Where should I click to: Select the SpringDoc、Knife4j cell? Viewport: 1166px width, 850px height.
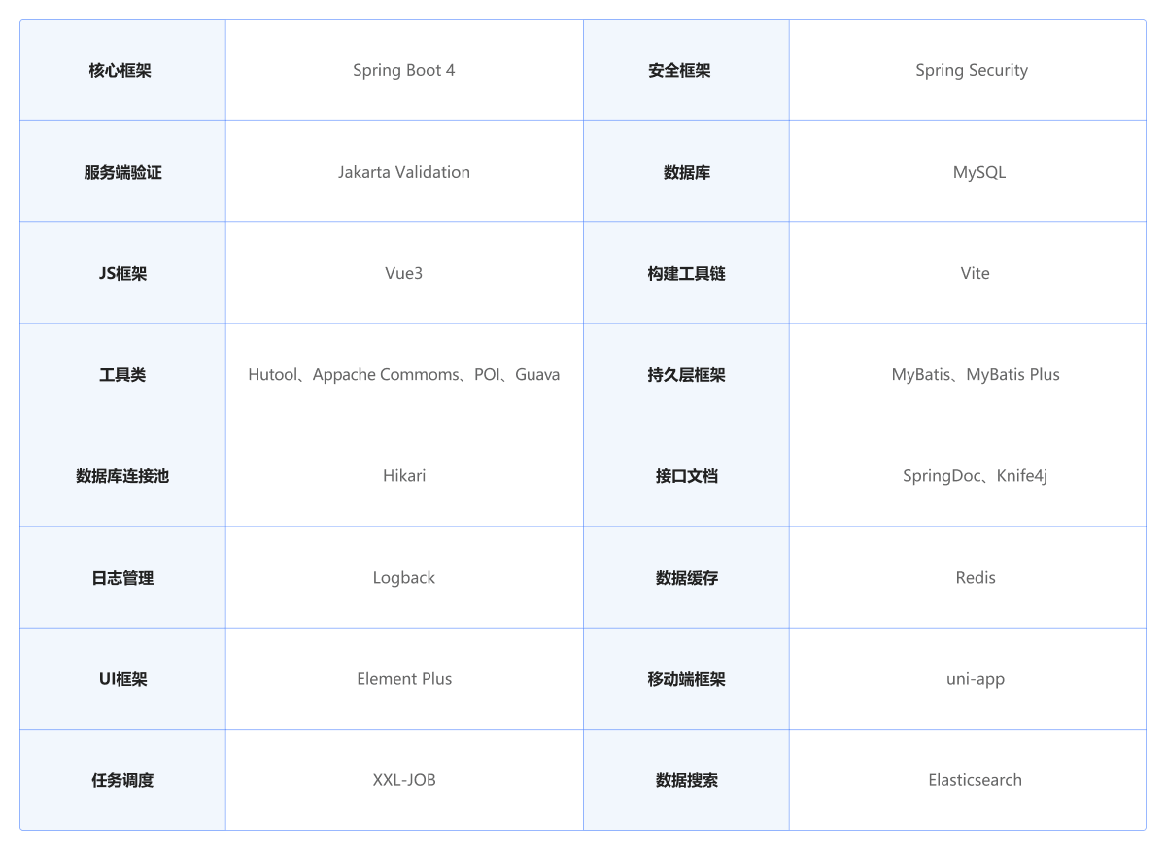point(968,476)
